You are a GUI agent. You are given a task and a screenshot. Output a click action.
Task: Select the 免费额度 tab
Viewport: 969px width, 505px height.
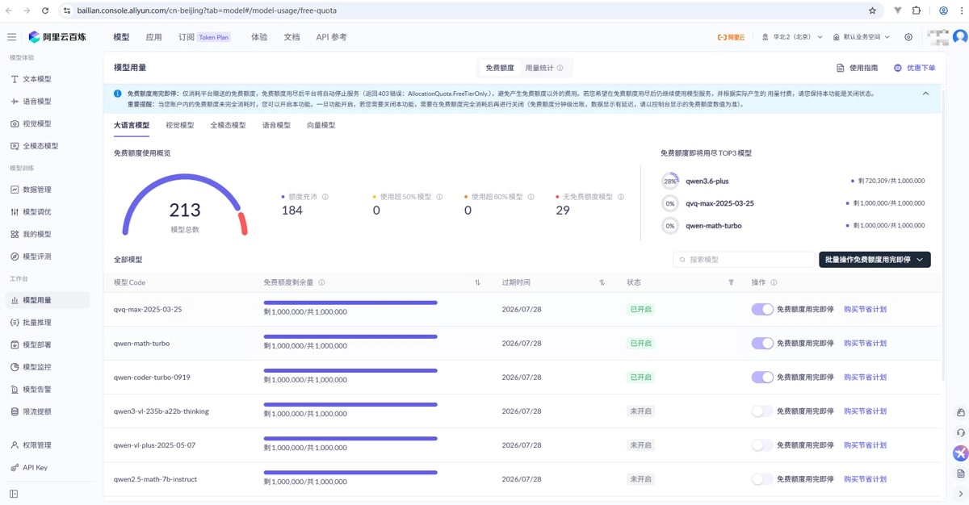(x=499, y=69)
